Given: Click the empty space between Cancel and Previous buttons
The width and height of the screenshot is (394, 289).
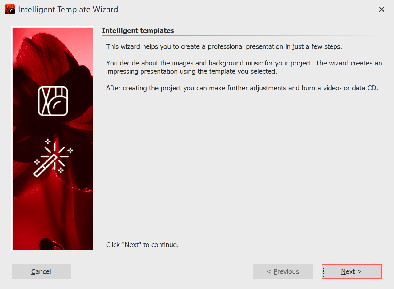Looking at the screenshot, I should click(x=162, y=271).
